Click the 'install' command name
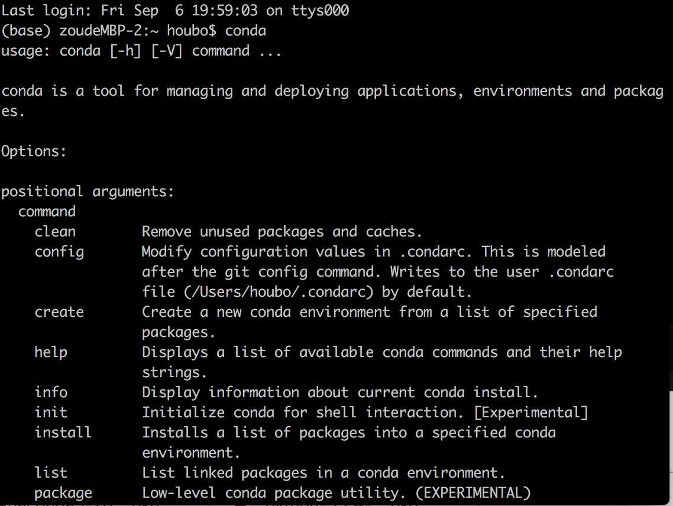This screenshot has width=673, height=506. click(63, 432)
